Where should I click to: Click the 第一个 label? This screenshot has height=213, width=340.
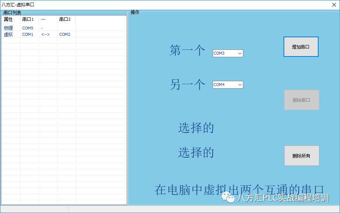(x=187, y=51)
